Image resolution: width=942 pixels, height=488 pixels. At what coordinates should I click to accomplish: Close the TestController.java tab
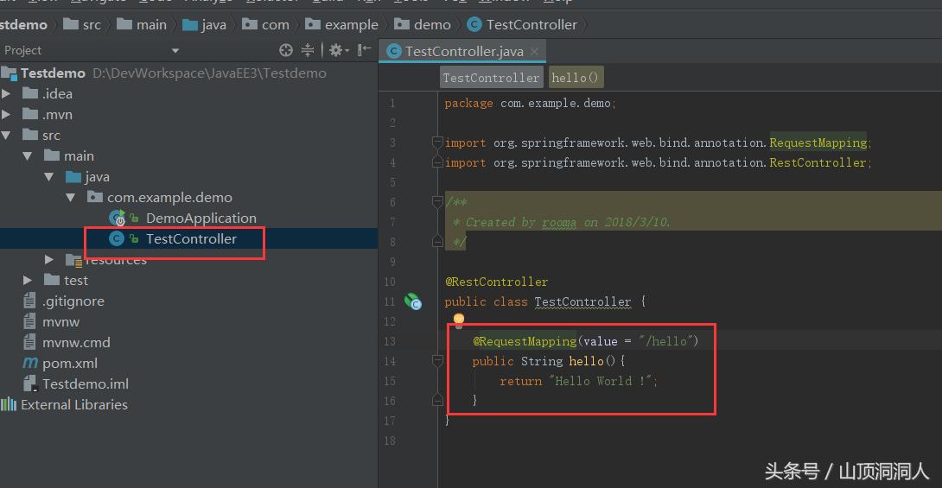pos(535,52)
